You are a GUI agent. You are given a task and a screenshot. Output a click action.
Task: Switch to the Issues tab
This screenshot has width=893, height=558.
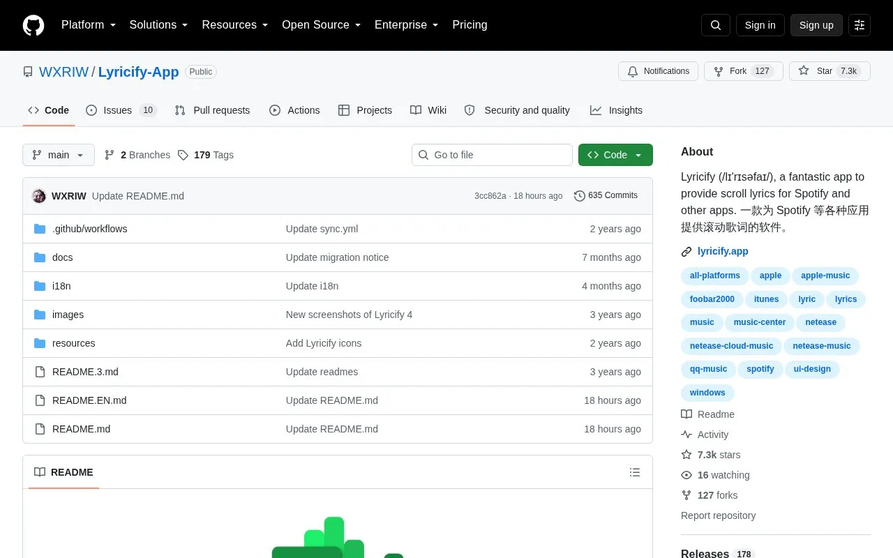click(121, 110)
